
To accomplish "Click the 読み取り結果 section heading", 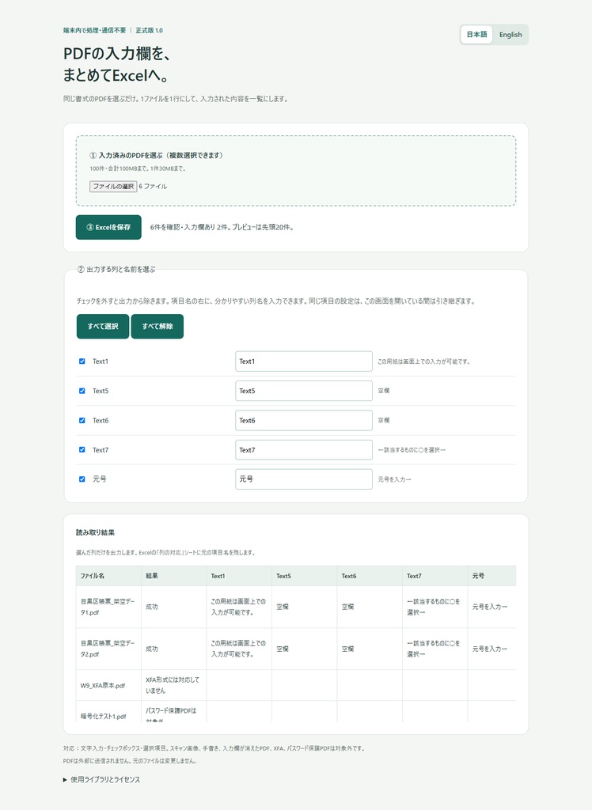I will coord(95,532).
